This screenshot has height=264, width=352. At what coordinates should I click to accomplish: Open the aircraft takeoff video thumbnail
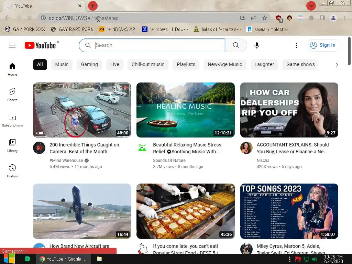(82, 211)
